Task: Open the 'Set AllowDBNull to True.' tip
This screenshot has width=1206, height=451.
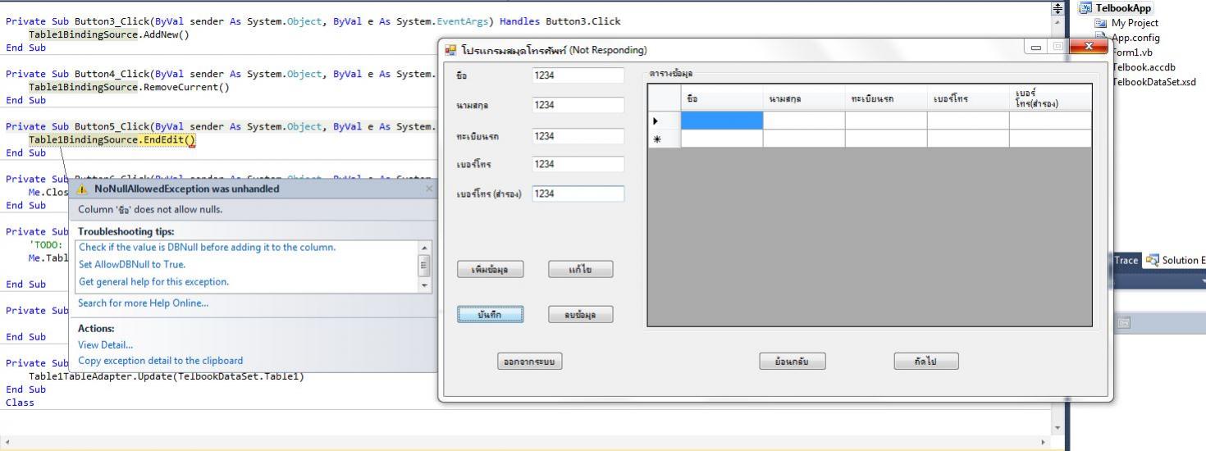Action: (x=132, y=264)
